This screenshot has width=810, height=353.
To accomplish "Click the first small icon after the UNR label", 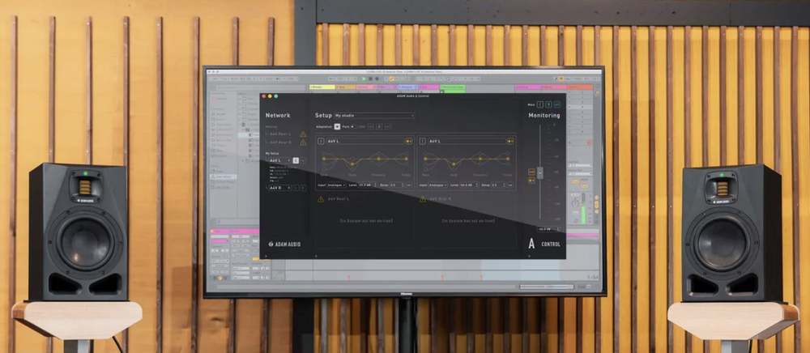I will pyautogui.click(x=370, y=126).
